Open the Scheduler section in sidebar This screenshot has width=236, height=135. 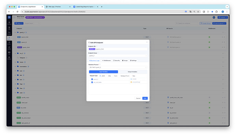coord(9,43)
